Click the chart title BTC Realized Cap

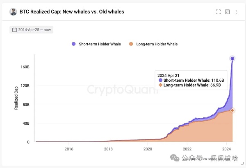pyautogui.click(x=72, y=12)
